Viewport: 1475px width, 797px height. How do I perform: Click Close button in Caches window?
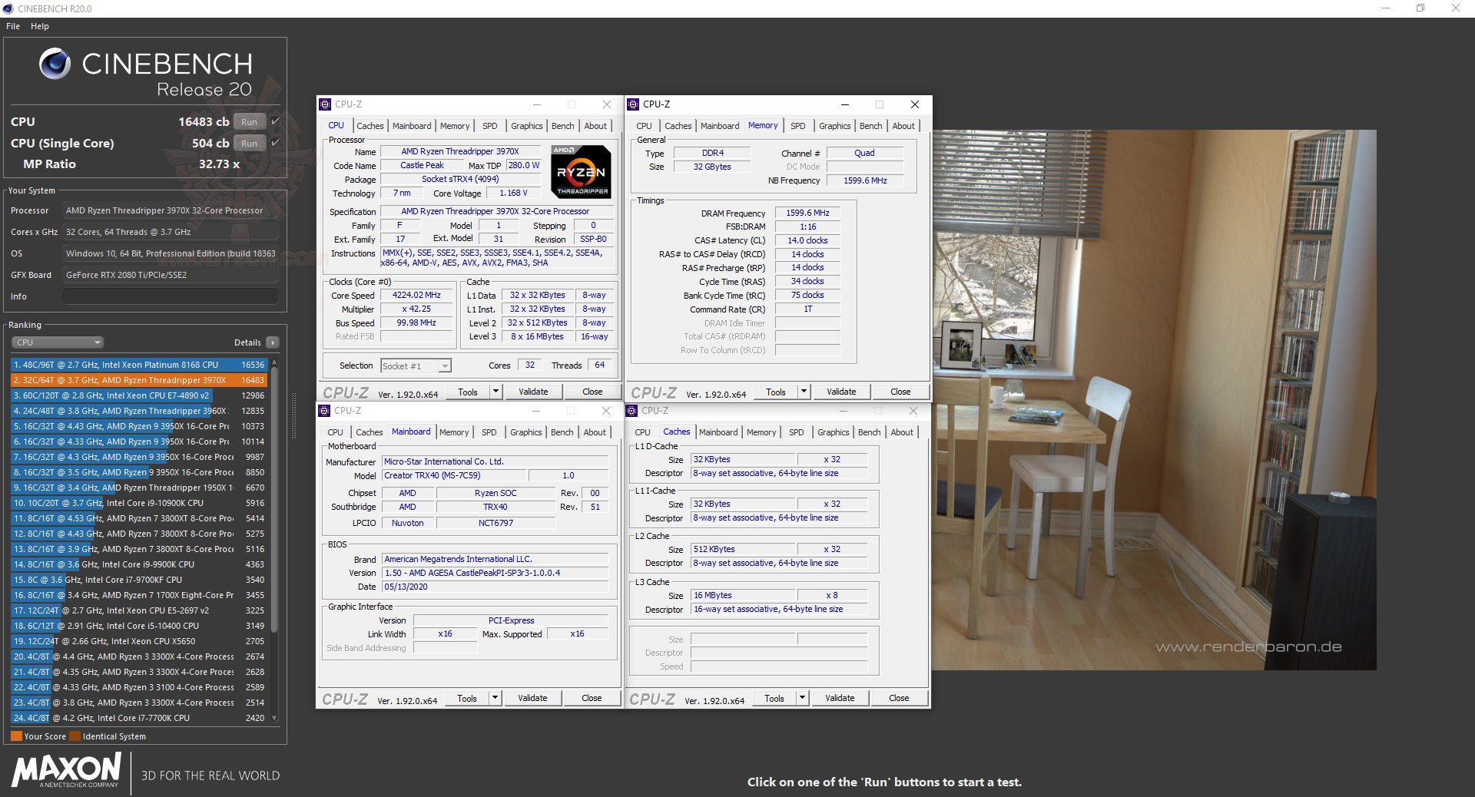point(899,698)
